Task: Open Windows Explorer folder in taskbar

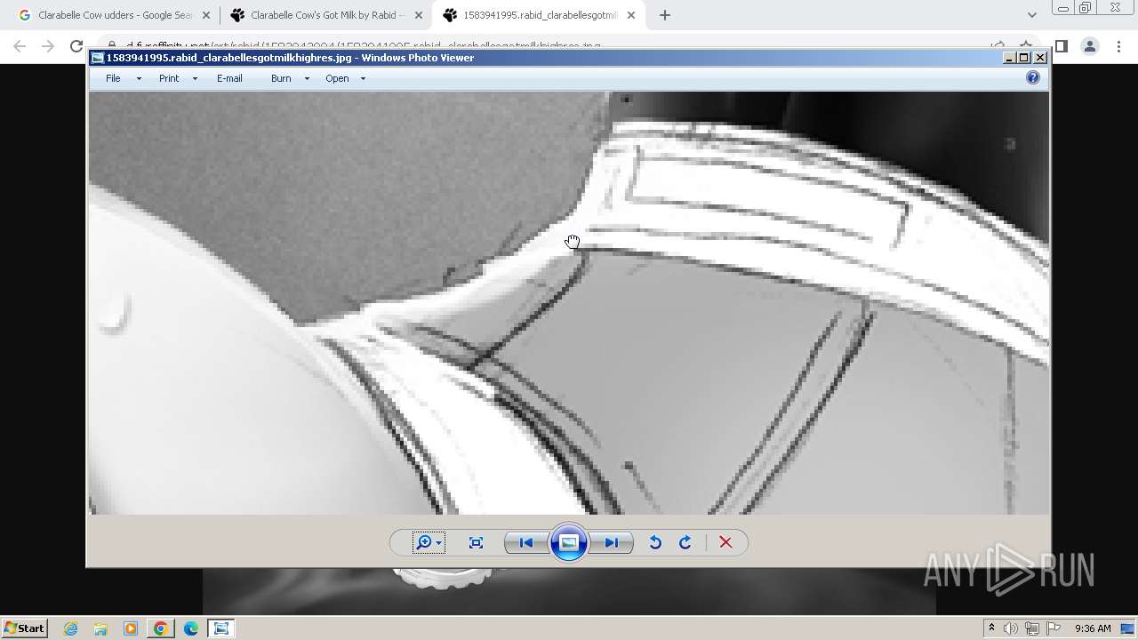Action: [100, 628]
